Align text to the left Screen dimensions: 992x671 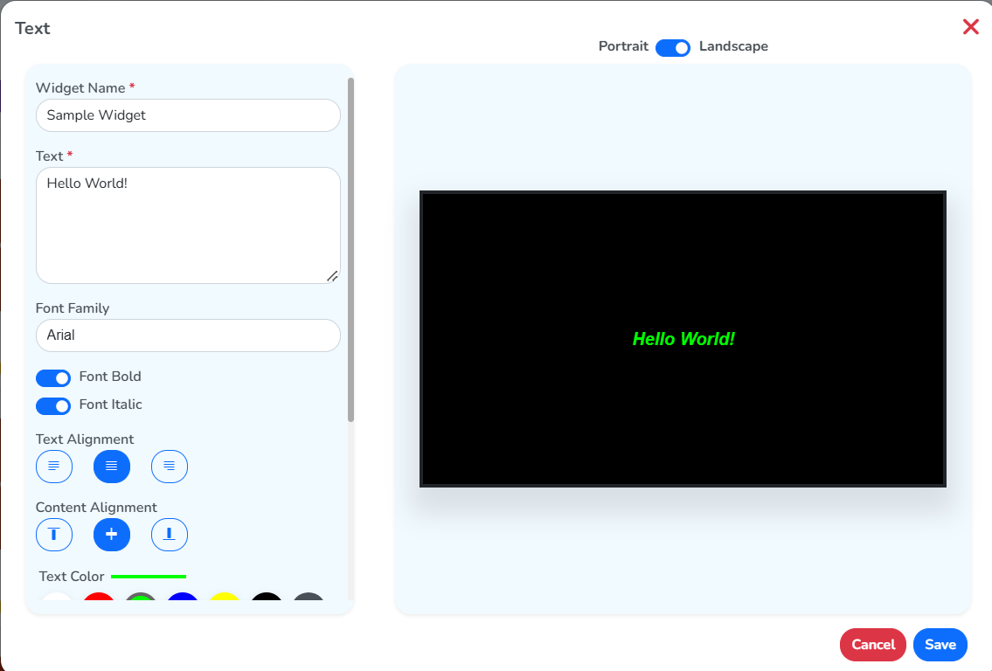pyautogui.click(x=54, y=466)
